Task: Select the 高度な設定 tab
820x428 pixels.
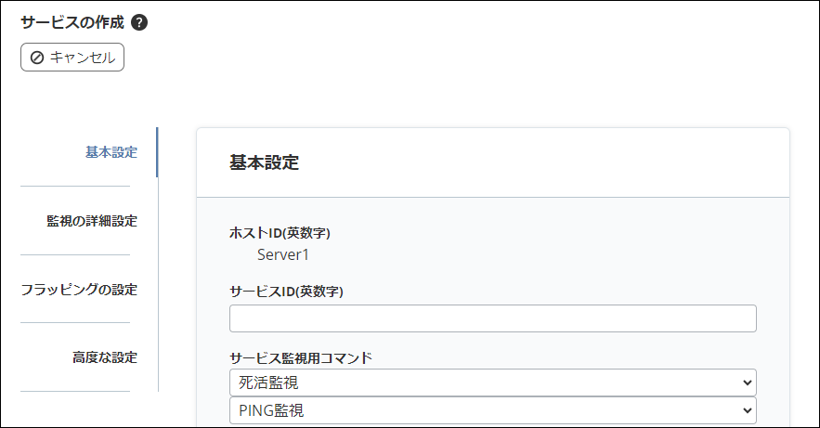Action: click(104, 357)
